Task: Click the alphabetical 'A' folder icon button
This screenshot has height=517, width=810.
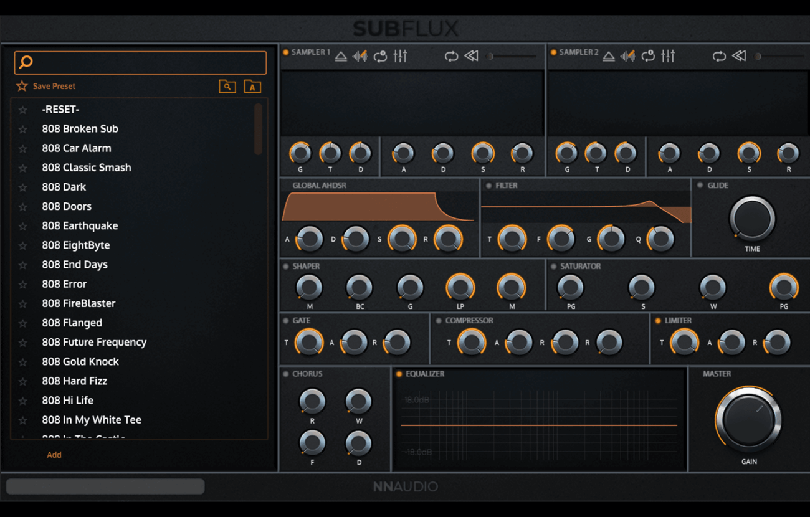Action: [x=252, y=87]
